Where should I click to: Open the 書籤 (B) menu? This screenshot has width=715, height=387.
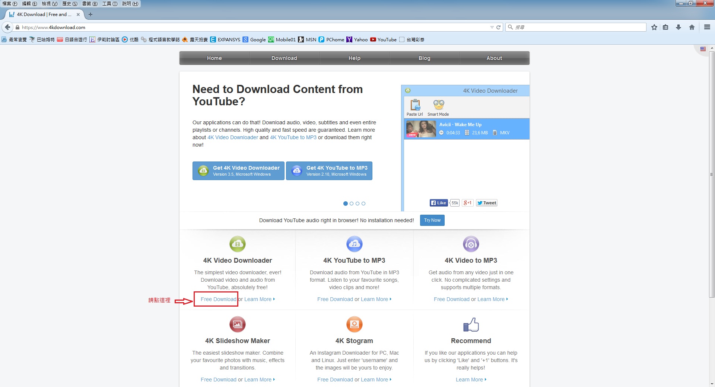pos(90,3)
